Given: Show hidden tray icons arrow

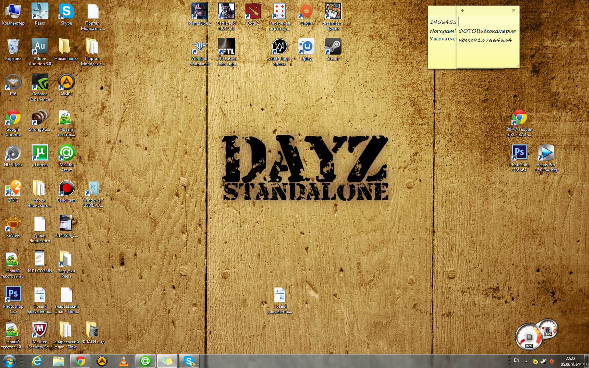Looking at the screenshot, I should click(526, 361).
